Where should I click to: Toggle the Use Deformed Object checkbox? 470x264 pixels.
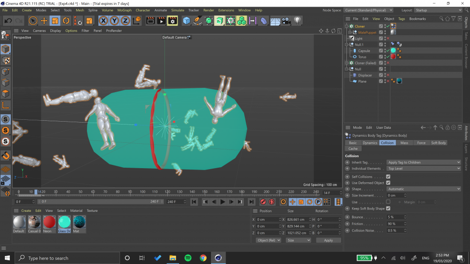[x=388, y=183]
